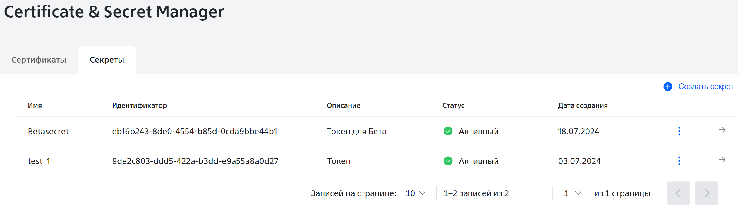
Task: Open the page number dropdown showing 1
Action: 573,193
